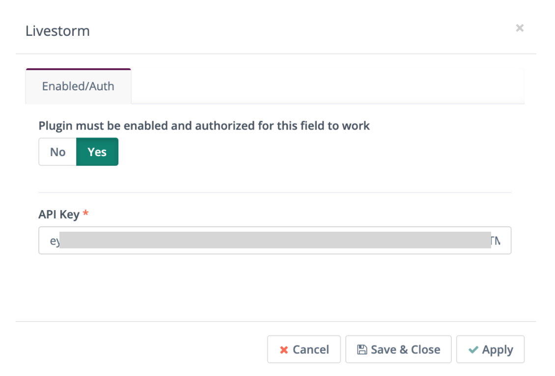Focus the API Key input field
This screenshot has width=555, height=376.
[275, 241]
